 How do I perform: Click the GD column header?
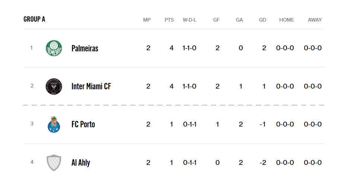262,20
